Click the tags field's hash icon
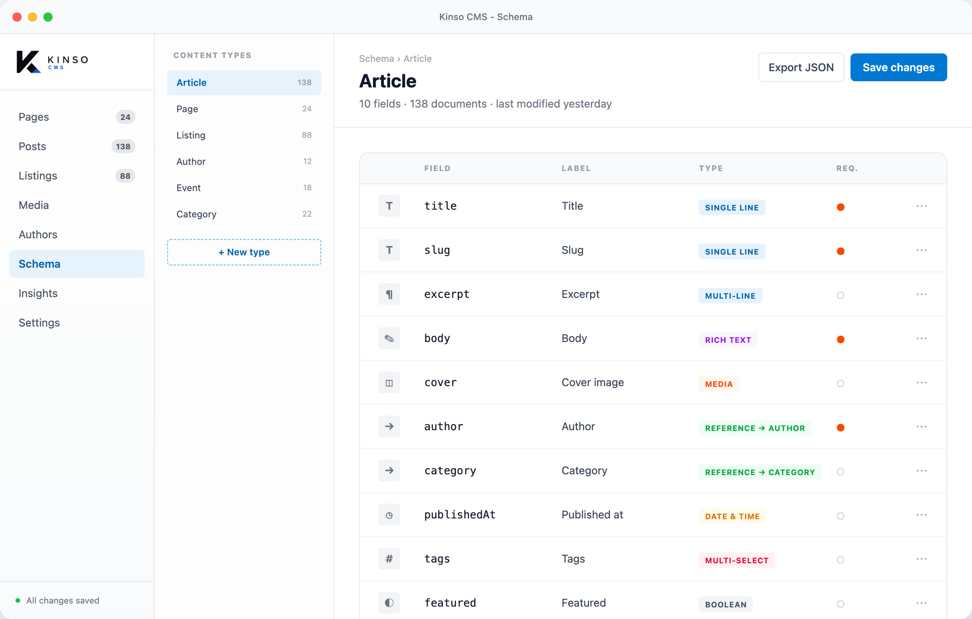This screenshot has height=619, width=972. pos(389,559)
